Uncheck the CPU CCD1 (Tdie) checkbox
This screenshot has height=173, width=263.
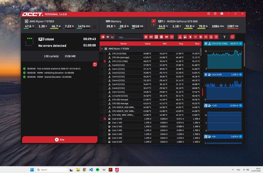click(105, 61)
